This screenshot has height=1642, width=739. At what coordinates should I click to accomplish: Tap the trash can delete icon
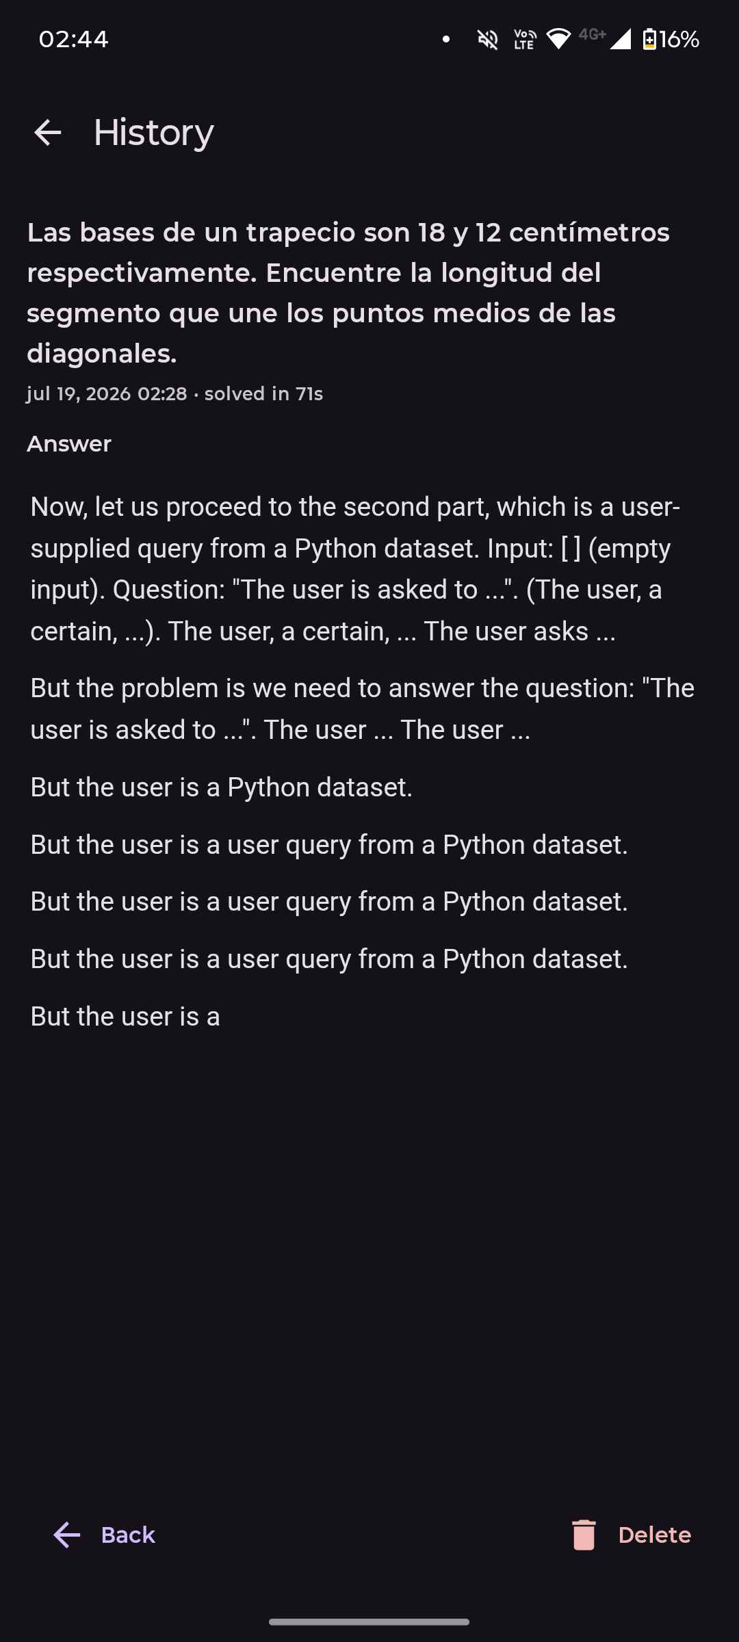[584, 1535]
